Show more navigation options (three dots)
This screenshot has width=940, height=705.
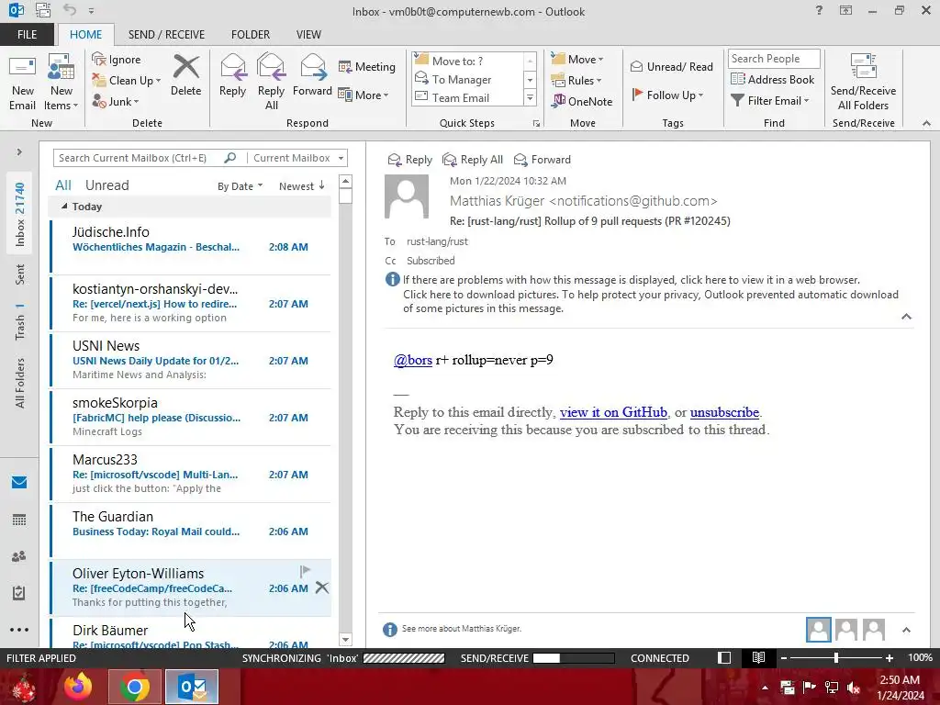19,630
